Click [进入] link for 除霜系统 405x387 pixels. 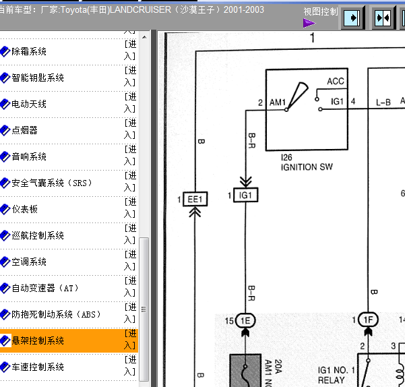coord(130,51)
